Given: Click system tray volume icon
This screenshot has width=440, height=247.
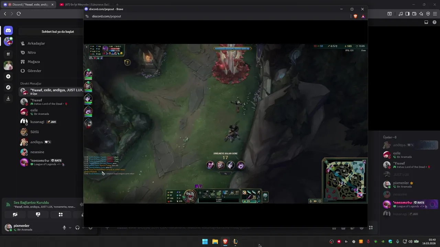Looking at the screenshot, I should [x=410, y=242].
